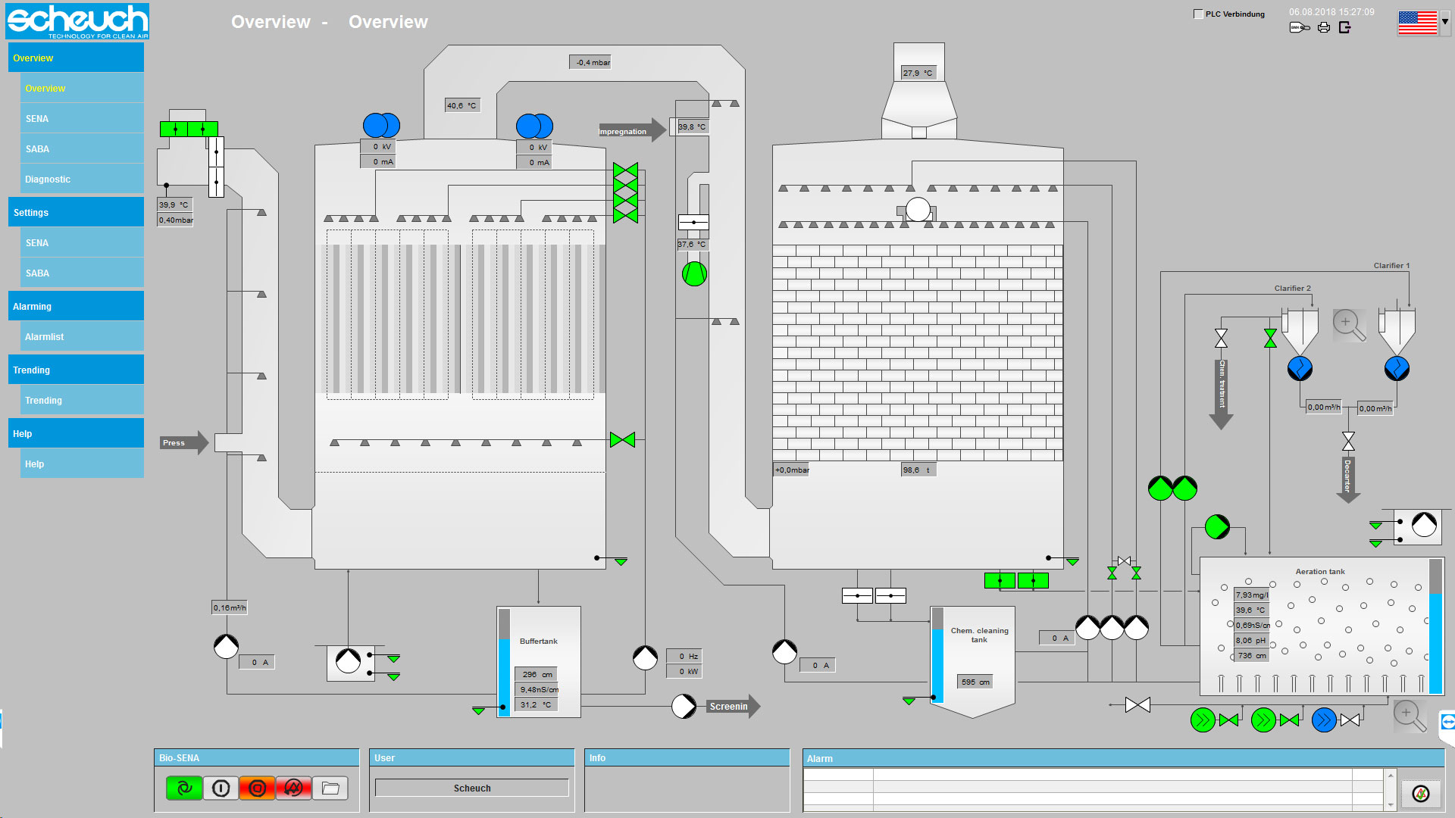Click the Scheuch user field
This screenshot has height=818, width=1455.
(471, 788)
